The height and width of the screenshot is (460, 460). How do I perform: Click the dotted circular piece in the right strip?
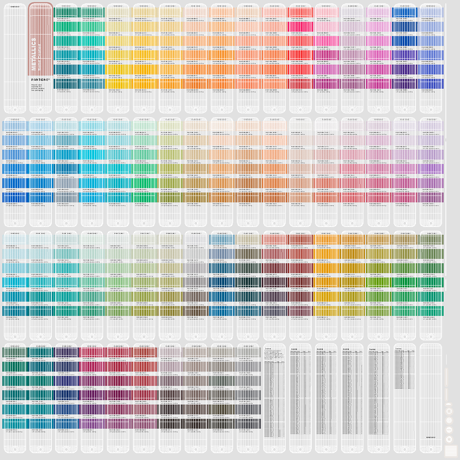click(449, 421)
